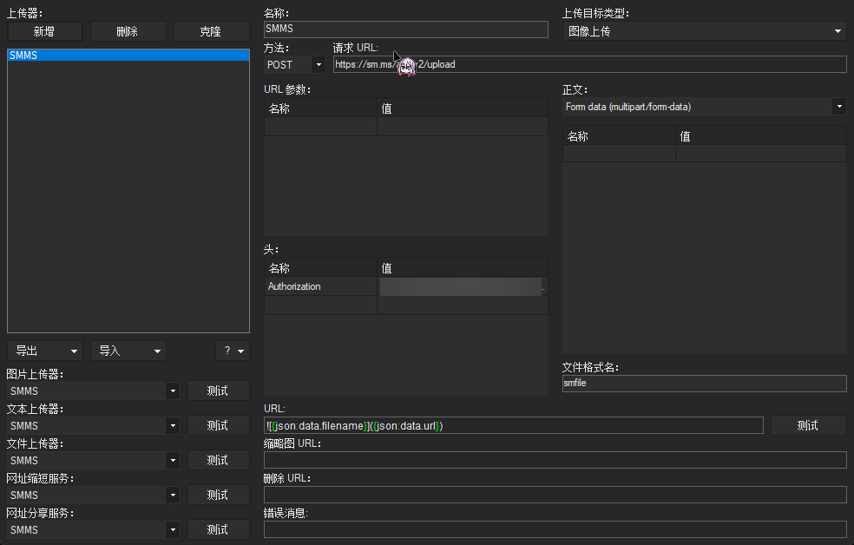854x545 pixels.
Task: Click the 测试 button beside URL field
Action: point(808,426)
